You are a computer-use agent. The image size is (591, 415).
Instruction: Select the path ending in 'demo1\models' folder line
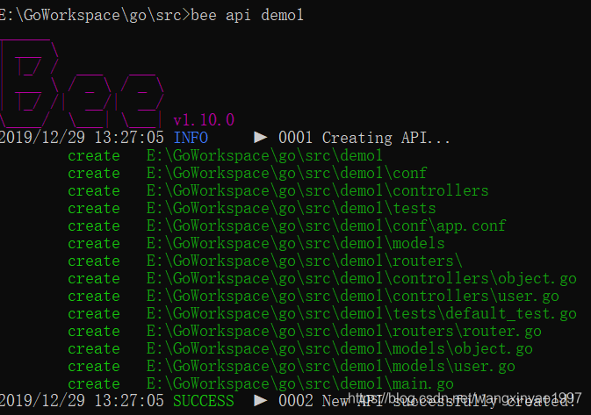pyautogui.click(x=295, y=243)
